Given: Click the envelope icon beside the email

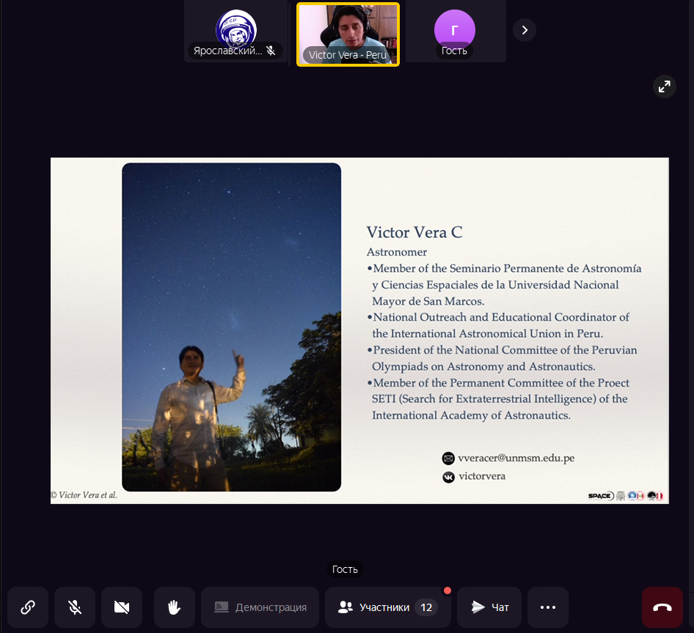Looking at the screenshot, I should [448, 459].
